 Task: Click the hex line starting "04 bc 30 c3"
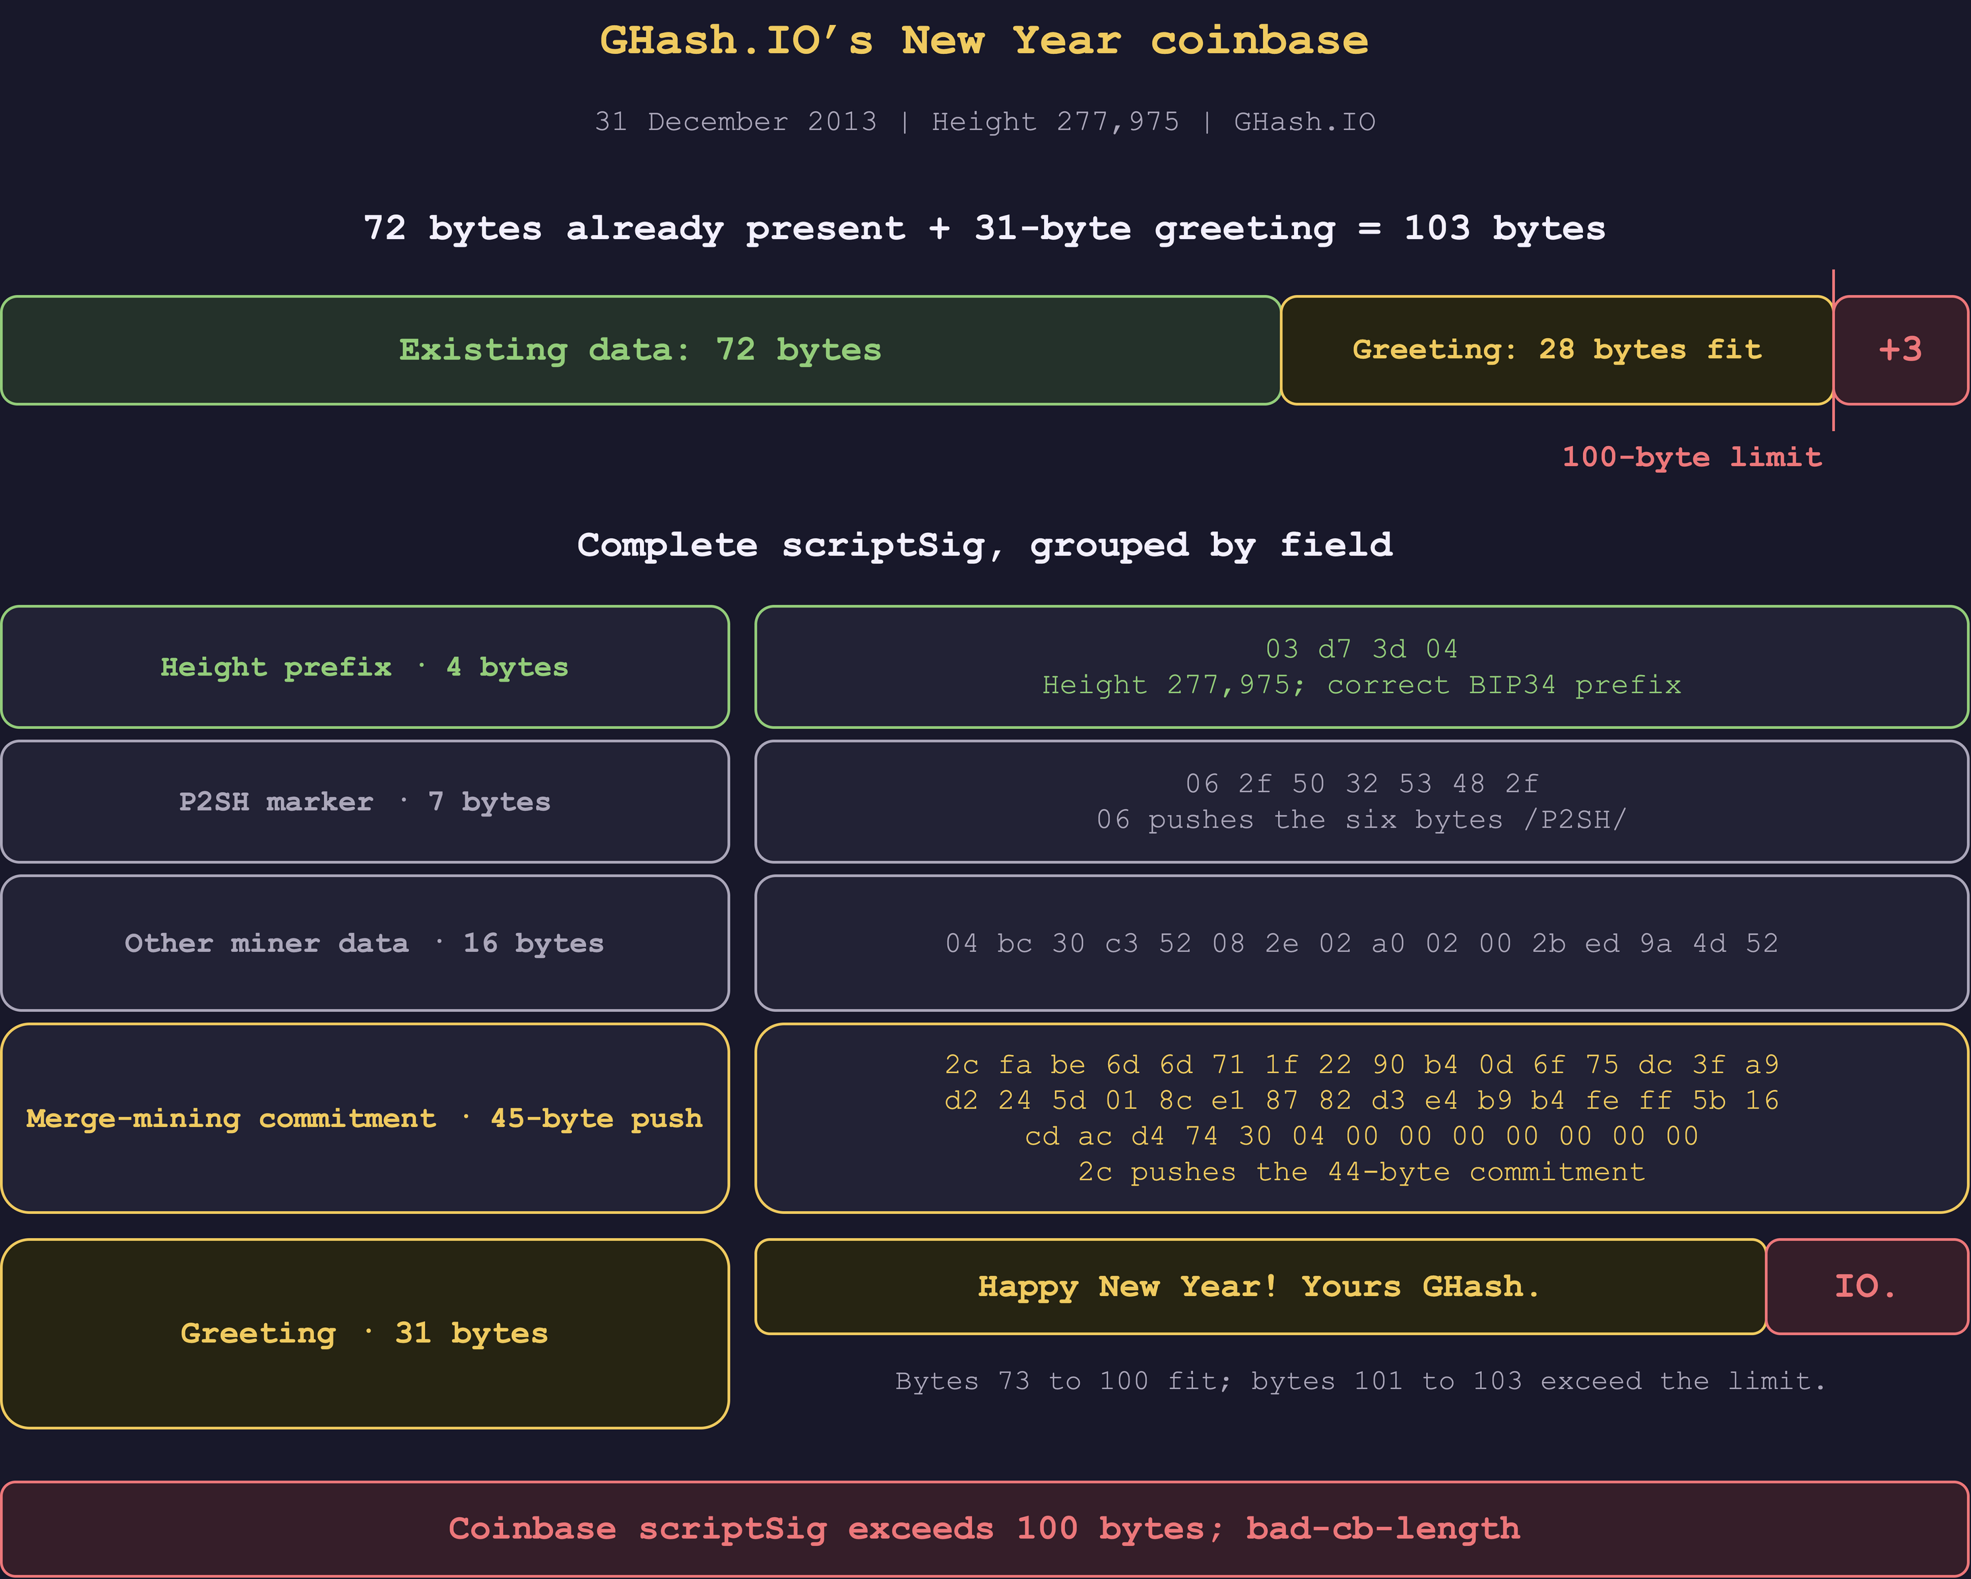(1361, 942)
